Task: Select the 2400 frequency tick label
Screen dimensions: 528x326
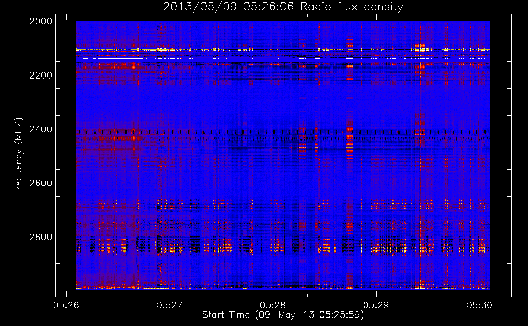Action: (41, 129)
